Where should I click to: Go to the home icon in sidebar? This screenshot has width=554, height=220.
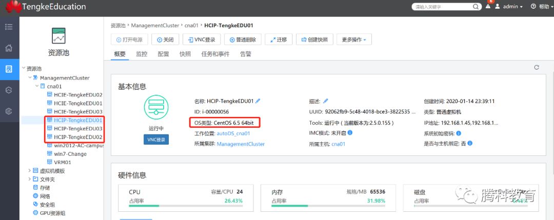coord(9,48)
